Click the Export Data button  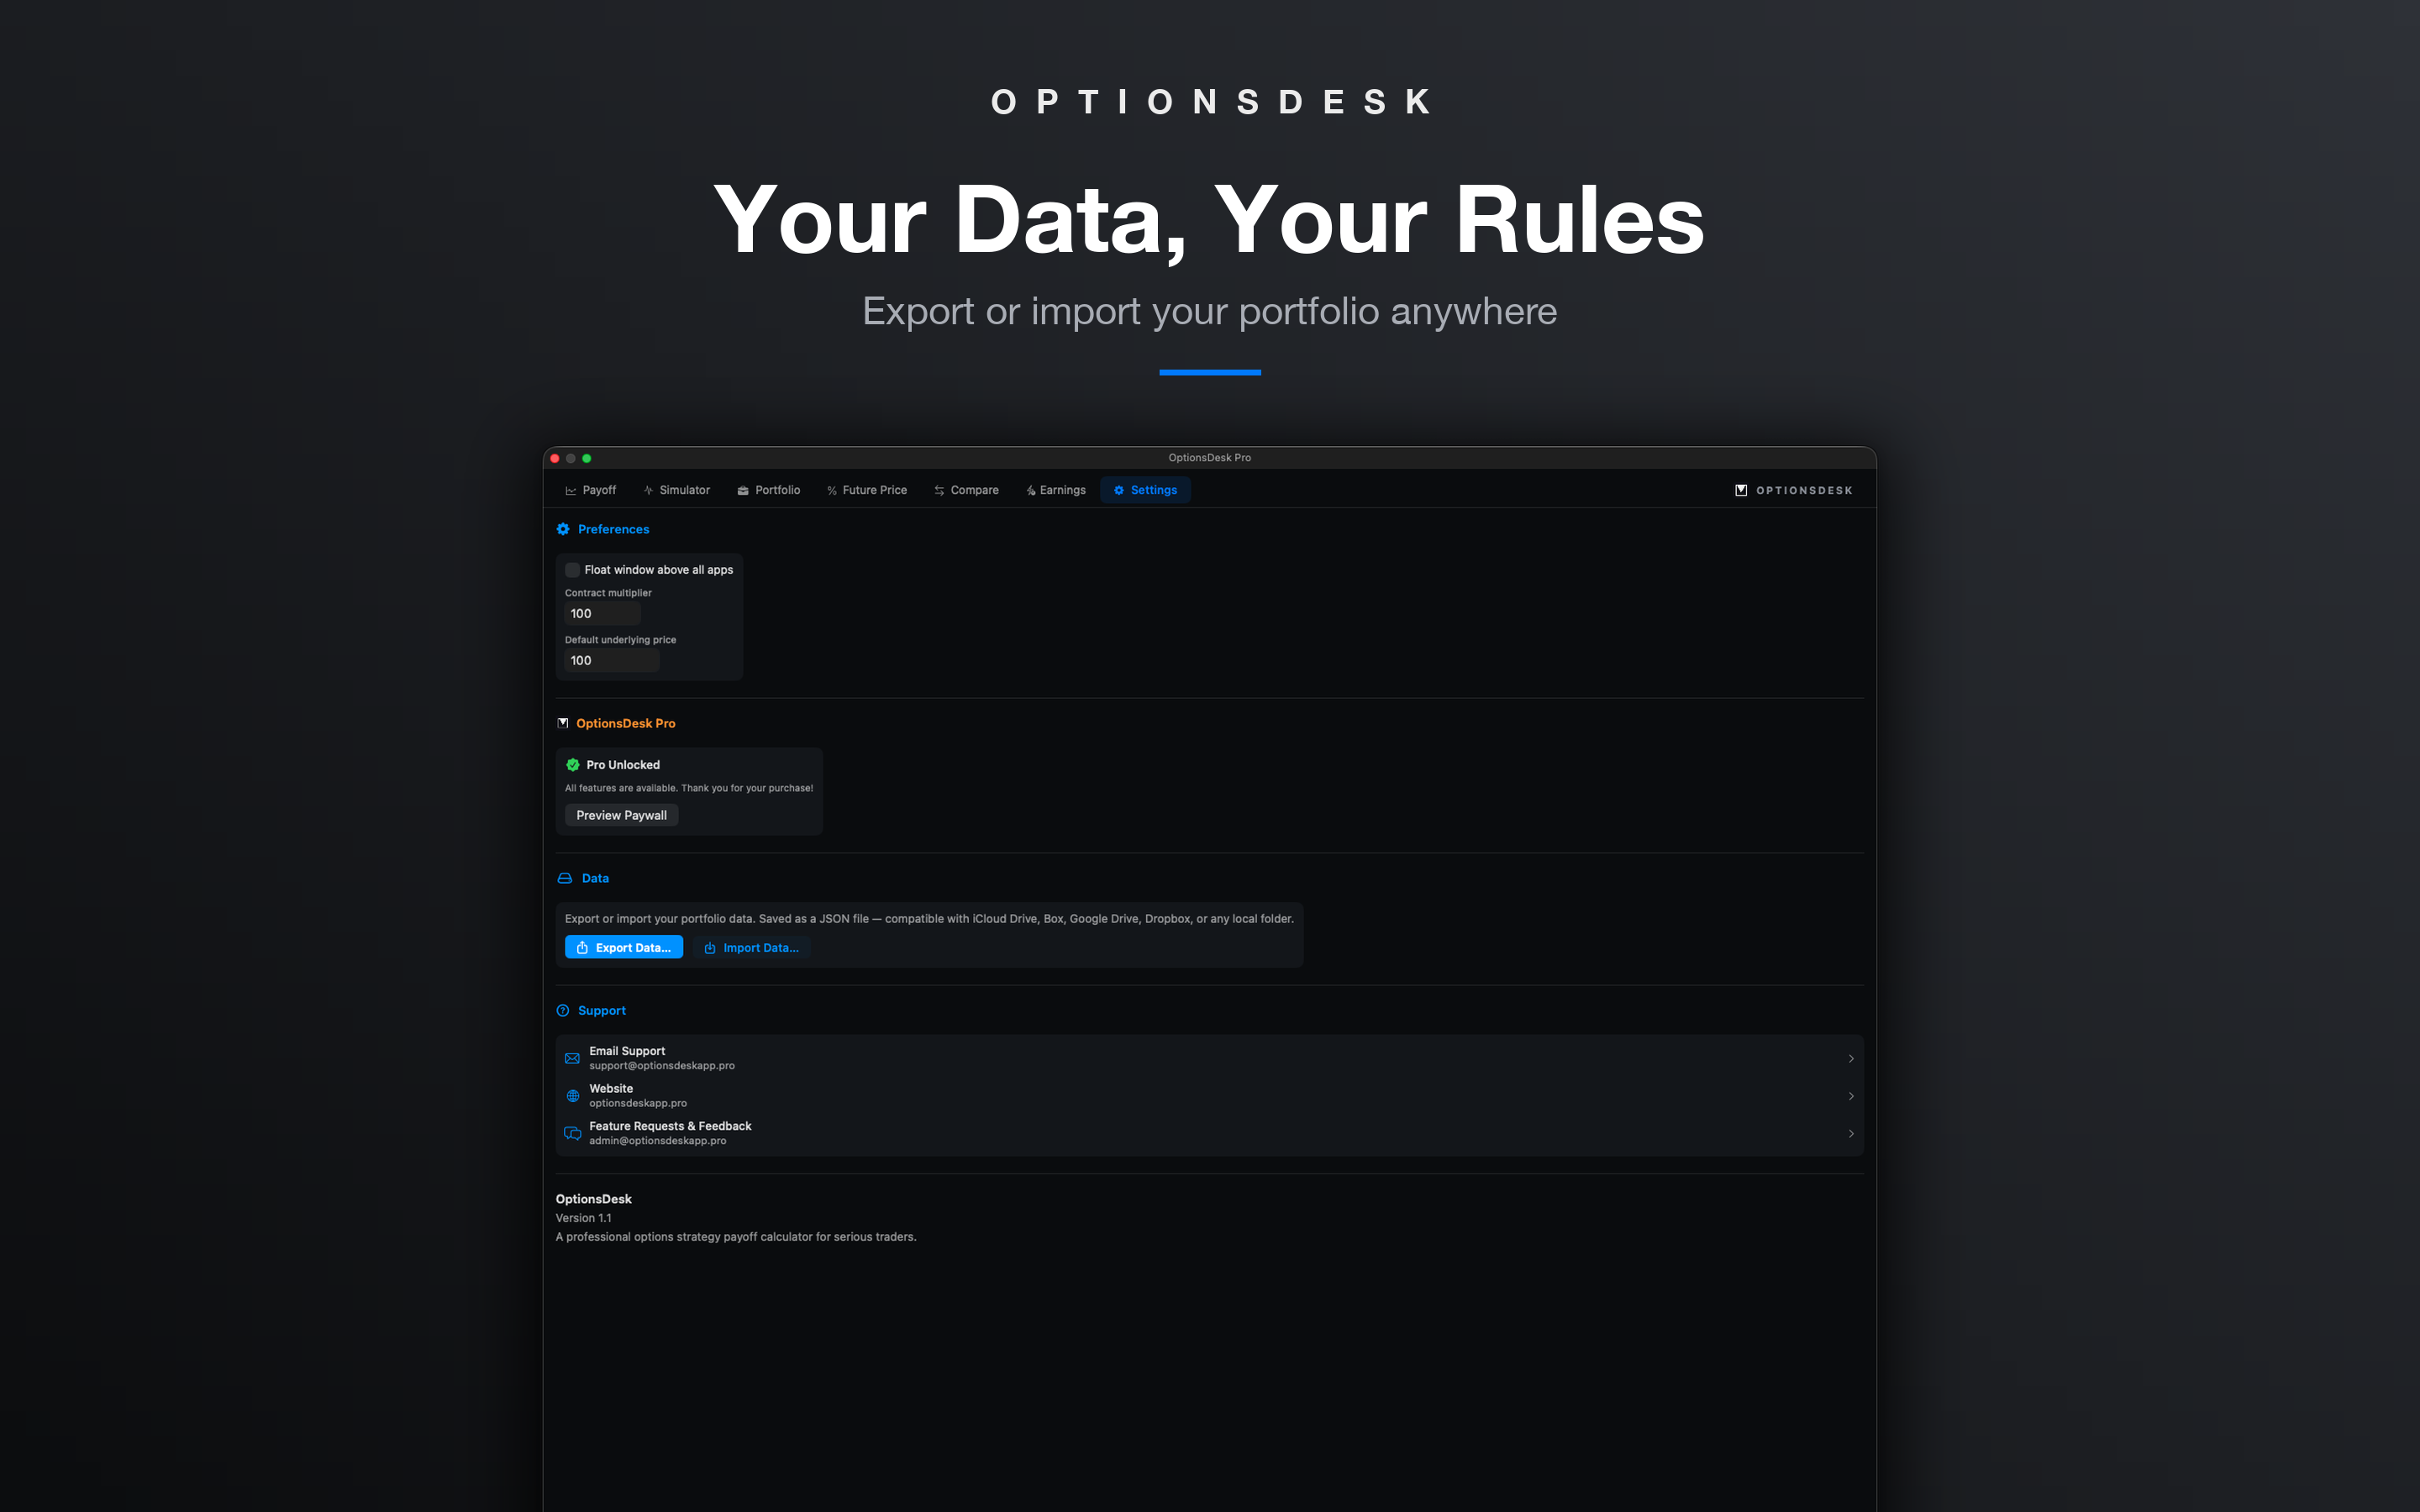pyautogui.click(x=624, y=947)
